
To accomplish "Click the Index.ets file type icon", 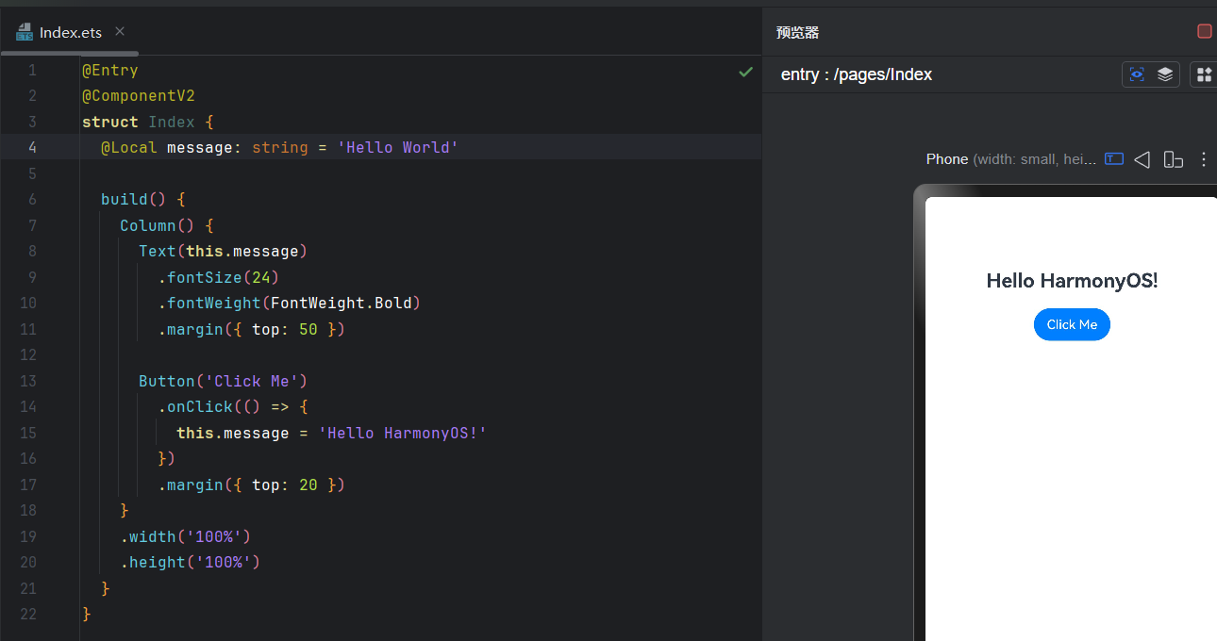I will point(25,33).
